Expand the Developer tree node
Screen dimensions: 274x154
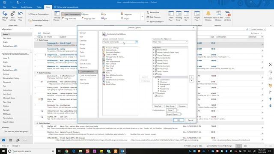pos(154,93)
